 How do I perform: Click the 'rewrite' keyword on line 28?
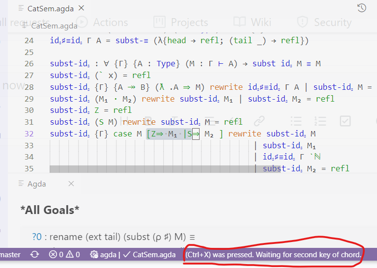click(226, 87)
